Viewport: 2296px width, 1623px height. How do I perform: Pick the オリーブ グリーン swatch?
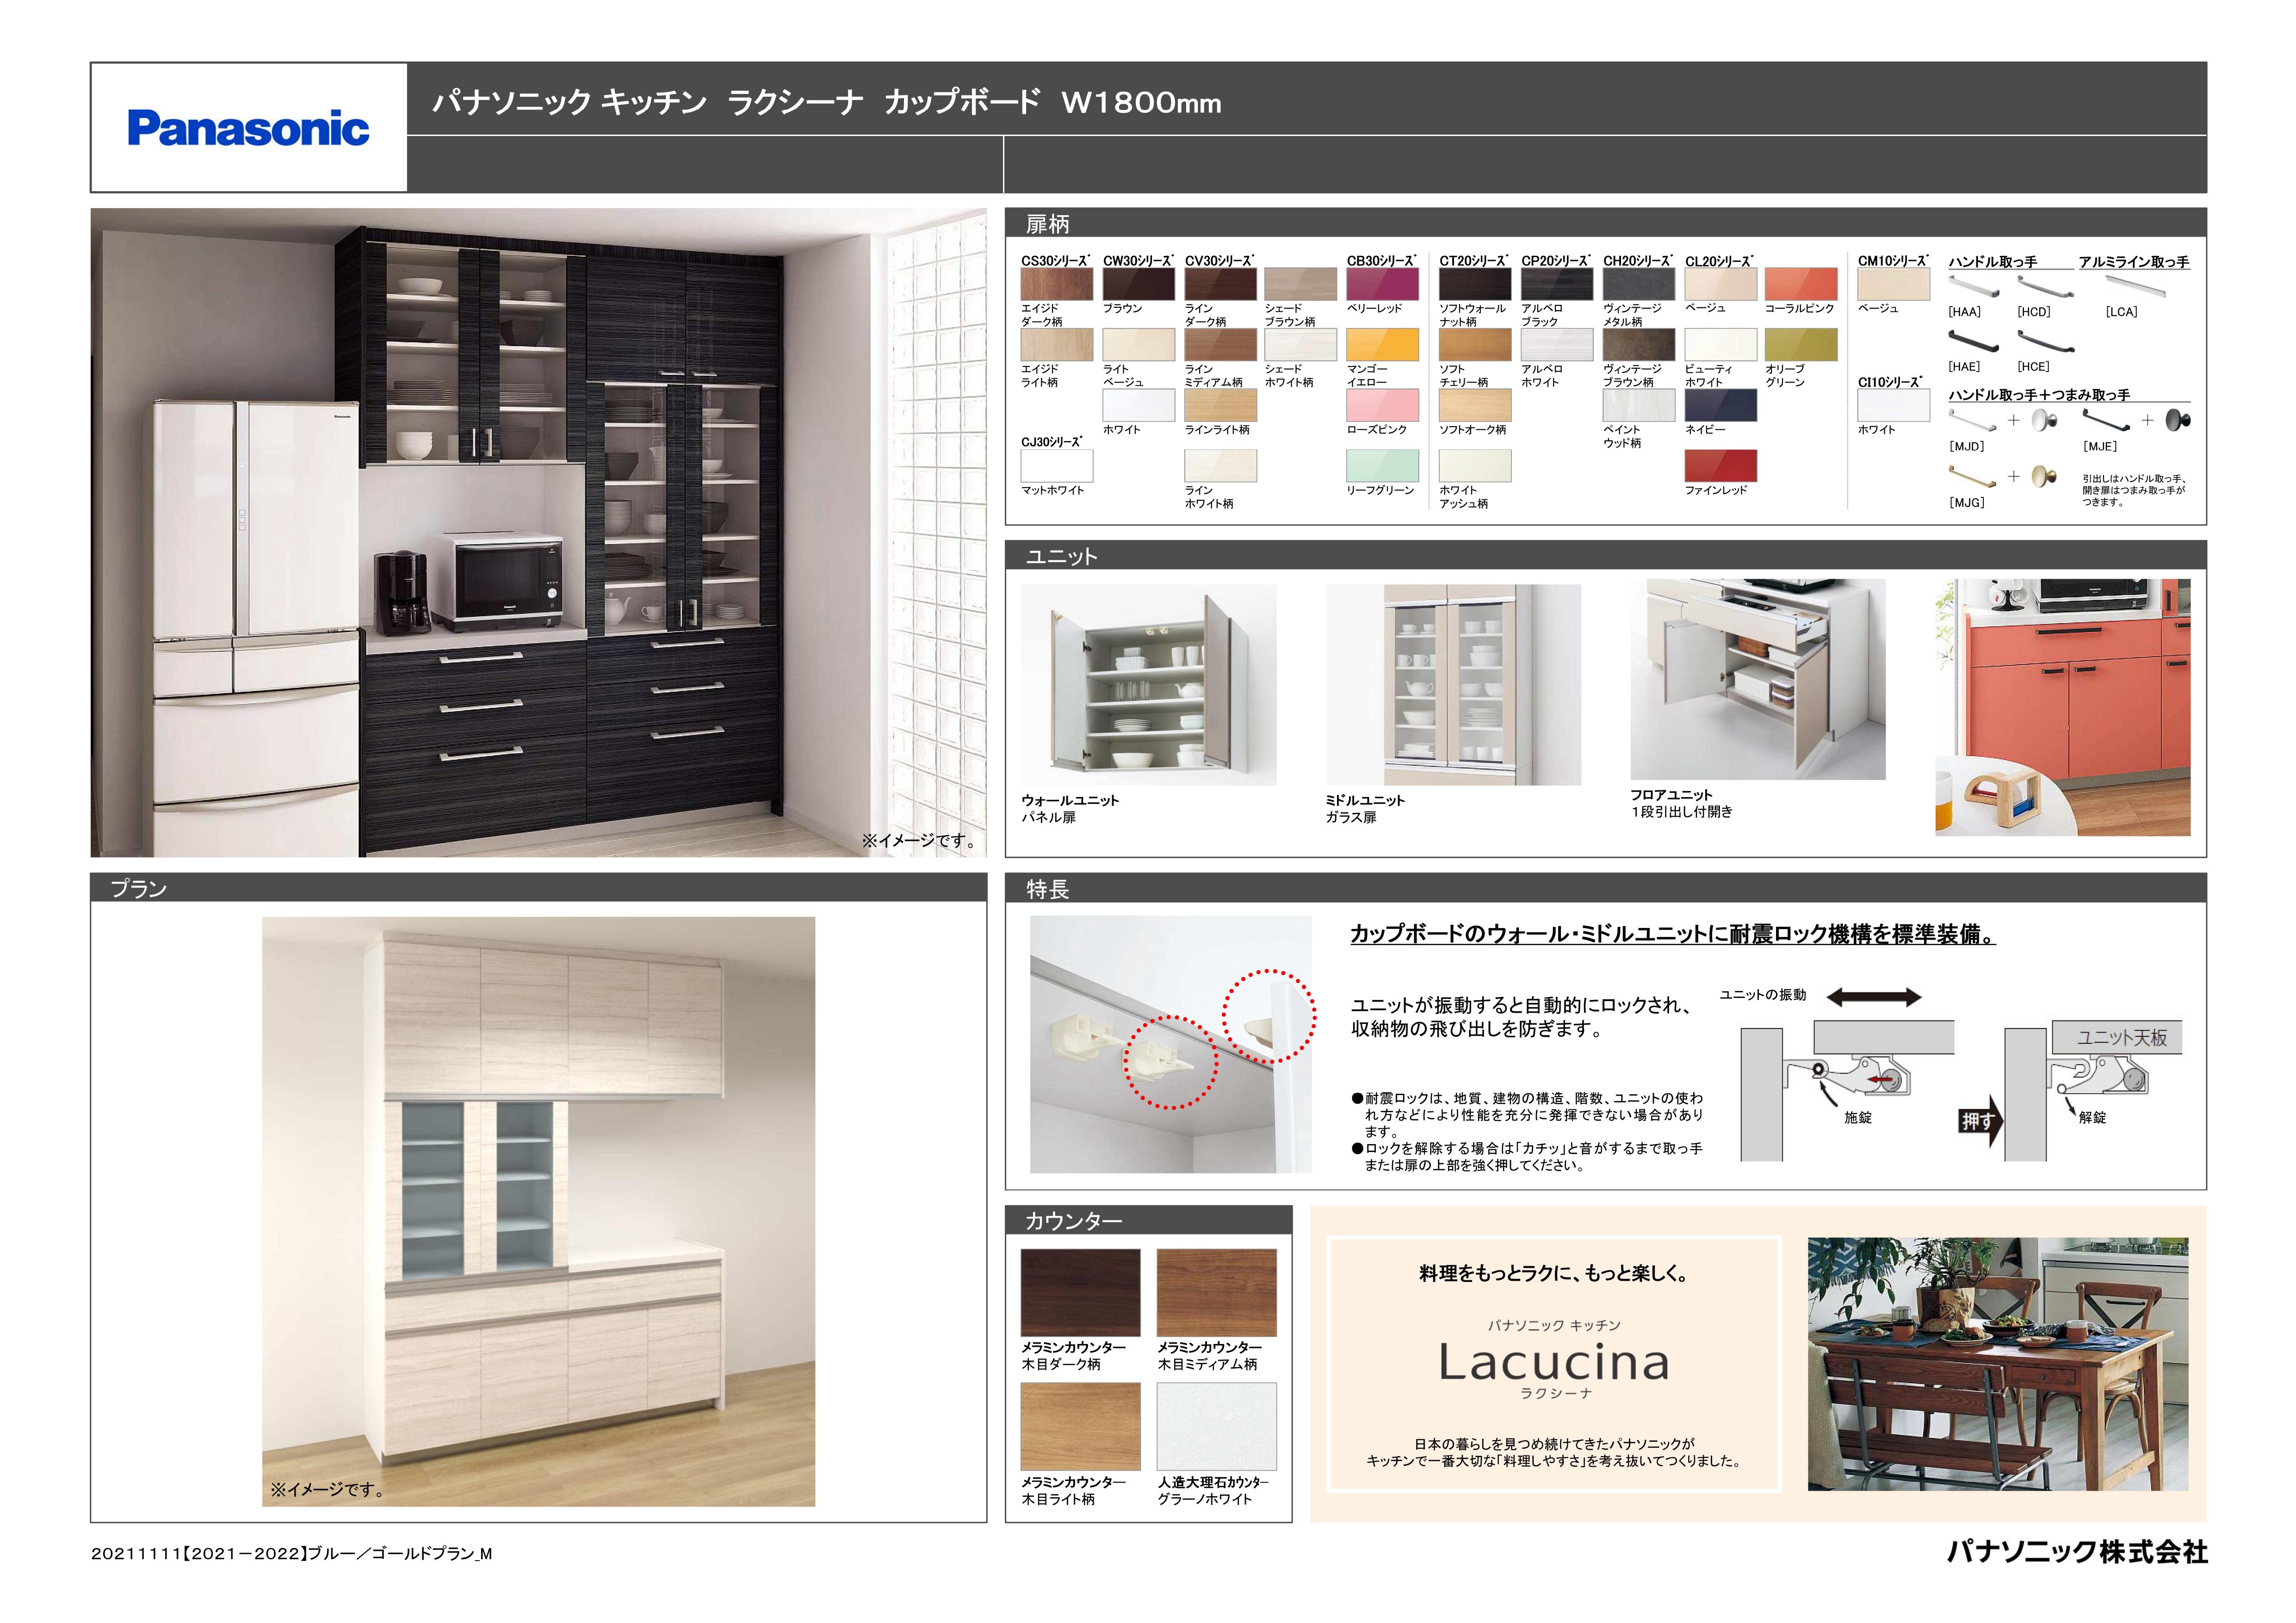(1801, 345)
